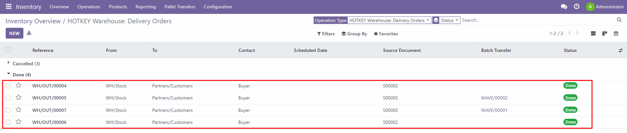Open the Products menu
The width and height of the screenshot is (627, 133).
(118, 7)
